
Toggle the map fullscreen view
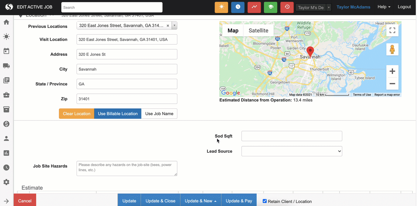point(392,30)
